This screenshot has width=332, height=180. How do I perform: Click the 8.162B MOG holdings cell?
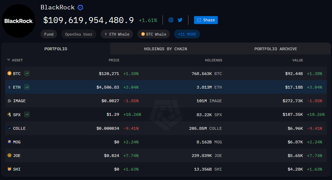(209, 142)
